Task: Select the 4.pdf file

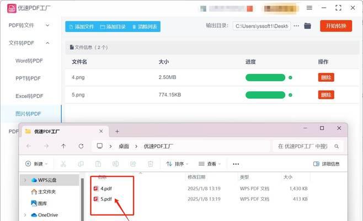Action: [x=103, y=188]
